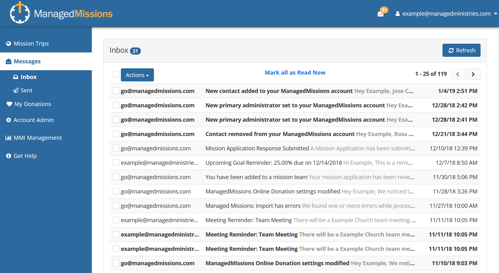Click example@managedministries.com account menu
Screen dimensions: 499x273
tap(447, 14)
